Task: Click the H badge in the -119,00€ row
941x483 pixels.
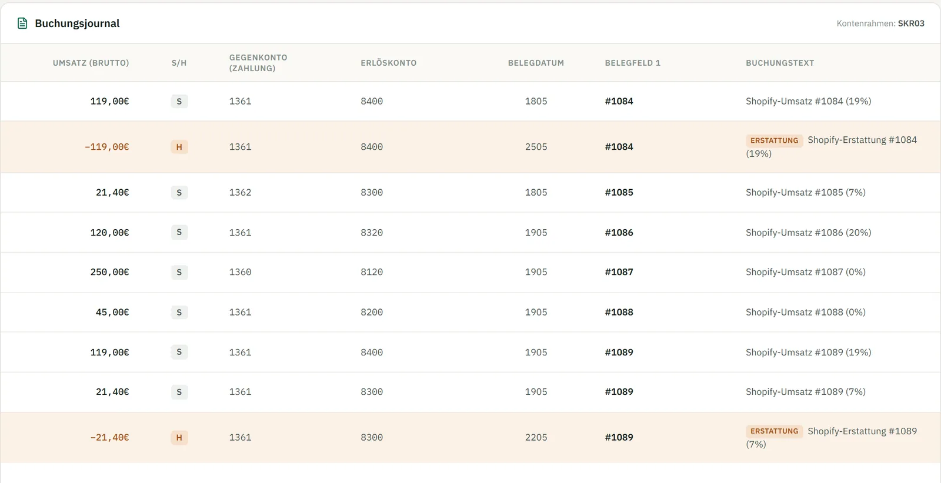Action: 179,147
